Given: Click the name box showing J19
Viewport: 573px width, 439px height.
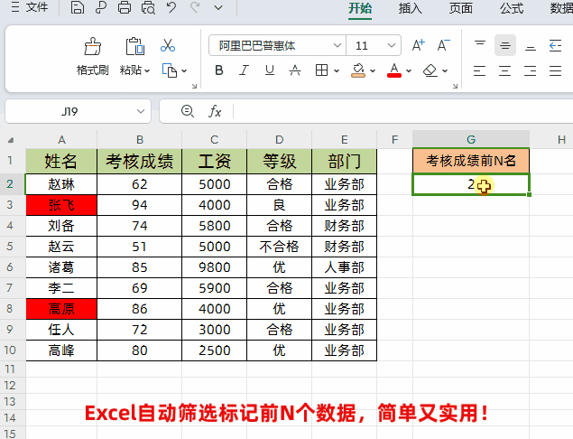Looking at the screenshot, I should [69, 111].
